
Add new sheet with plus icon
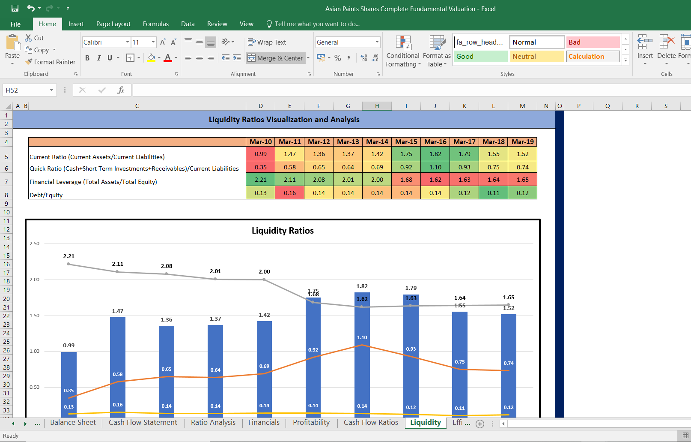tap(480, 424)
